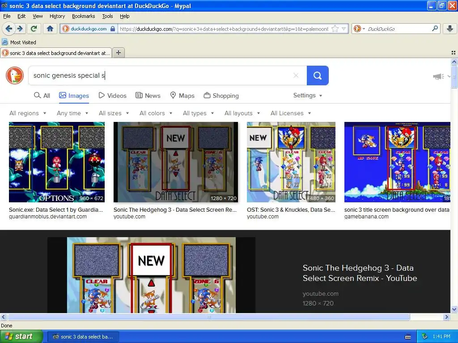Switch to the Maps tab

click(182, 96)
